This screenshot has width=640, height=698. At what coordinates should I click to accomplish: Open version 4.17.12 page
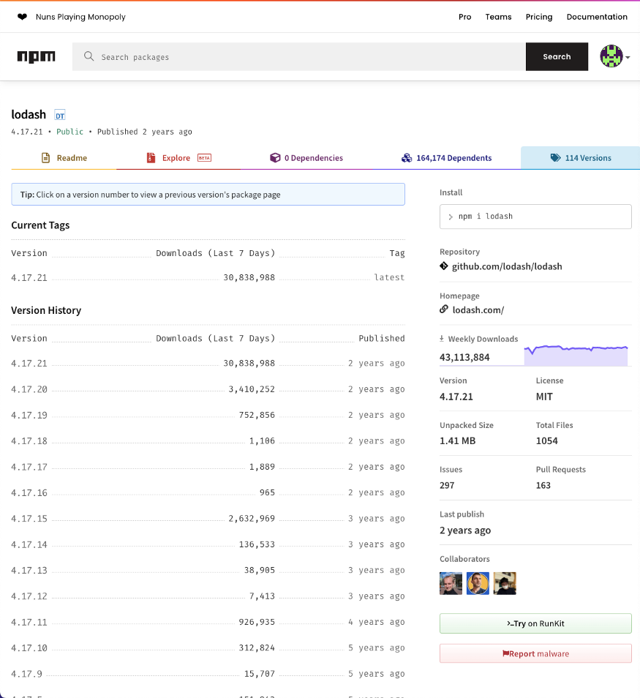29,596
